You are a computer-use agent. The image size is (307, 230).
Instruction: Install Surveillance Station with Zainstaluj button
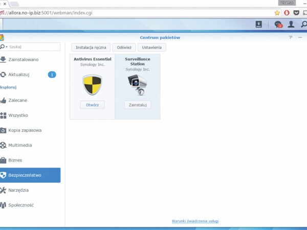click(137, 105)
